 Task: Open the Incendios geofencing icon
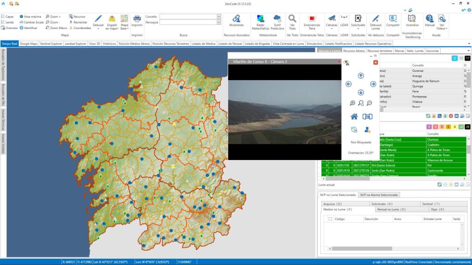(412, 18)
